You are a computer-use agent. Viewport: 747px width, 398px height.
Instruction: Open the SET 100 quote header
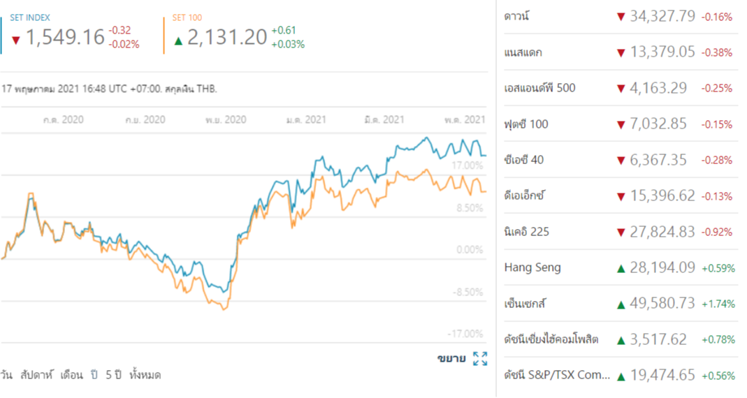point(186,17)
